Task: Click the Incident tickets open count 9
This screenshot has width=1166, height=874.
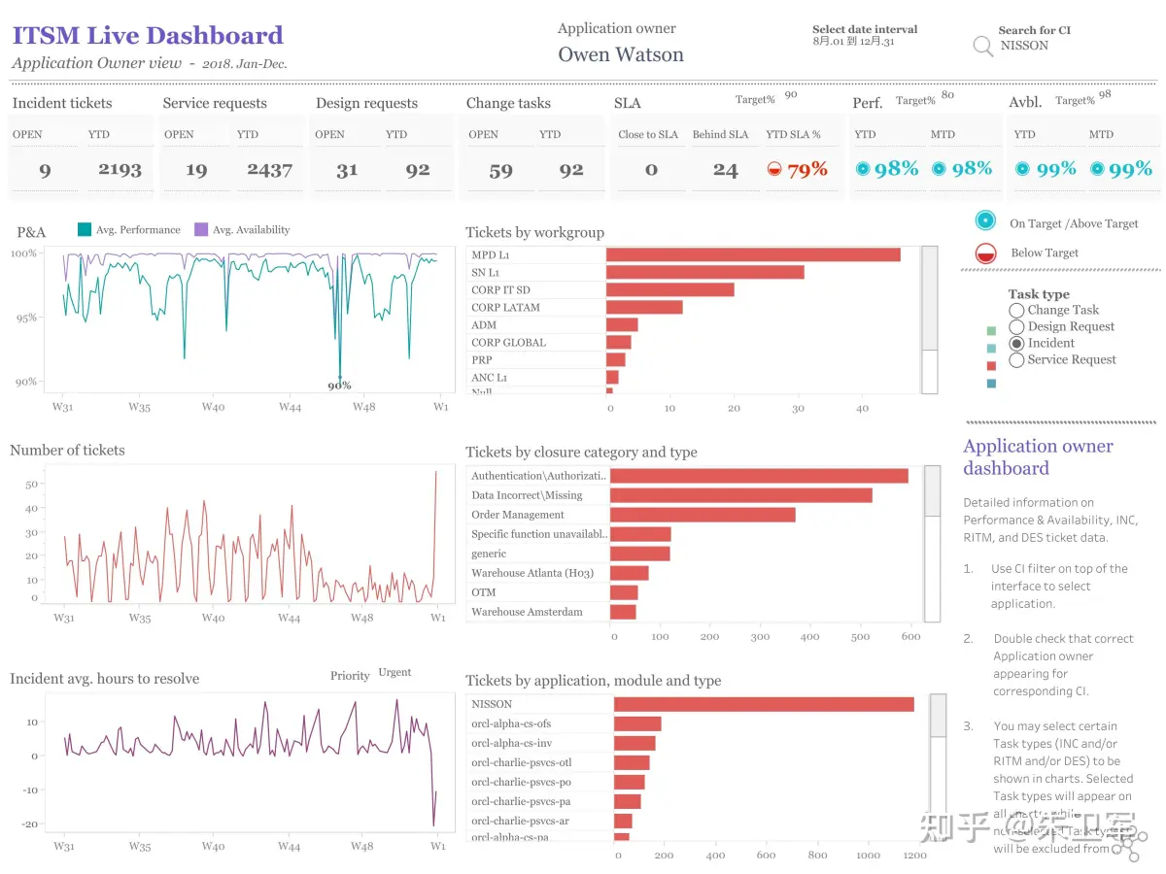Action: tap(45, 171)
